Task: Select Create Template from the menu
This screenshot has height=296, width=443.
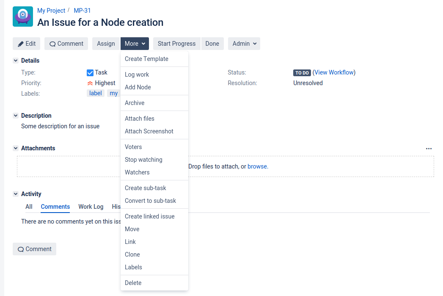Action: click(146, 59)
